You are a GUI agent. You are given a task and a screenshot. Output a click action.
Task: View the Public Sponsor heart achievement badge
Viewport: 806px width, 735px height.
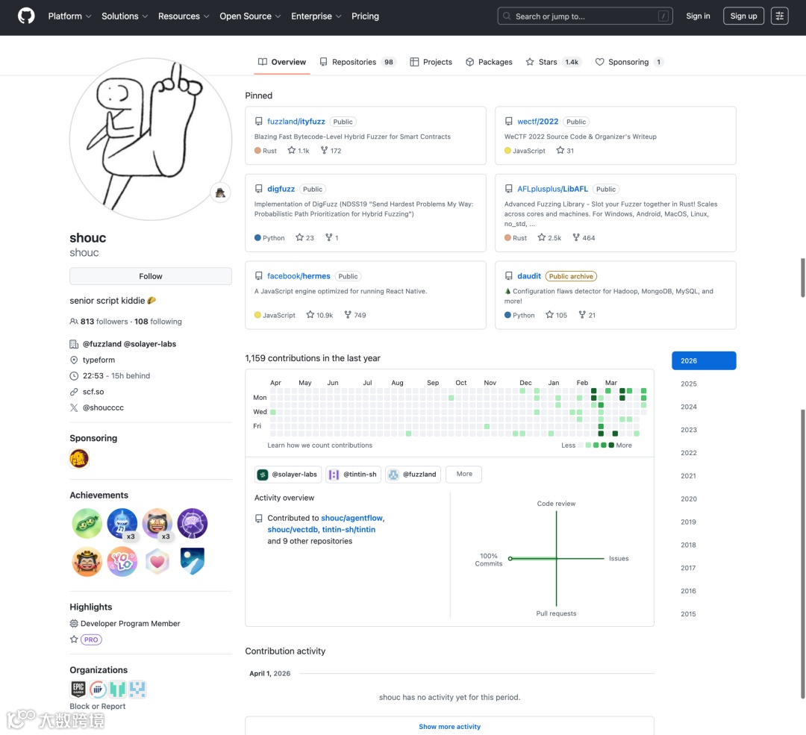pos(157,561)
